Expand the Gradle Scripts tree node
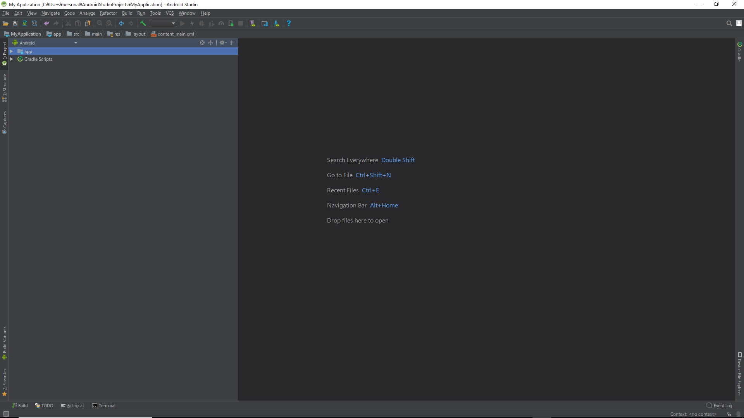The image size is (744, 418). tap(12, 59)
